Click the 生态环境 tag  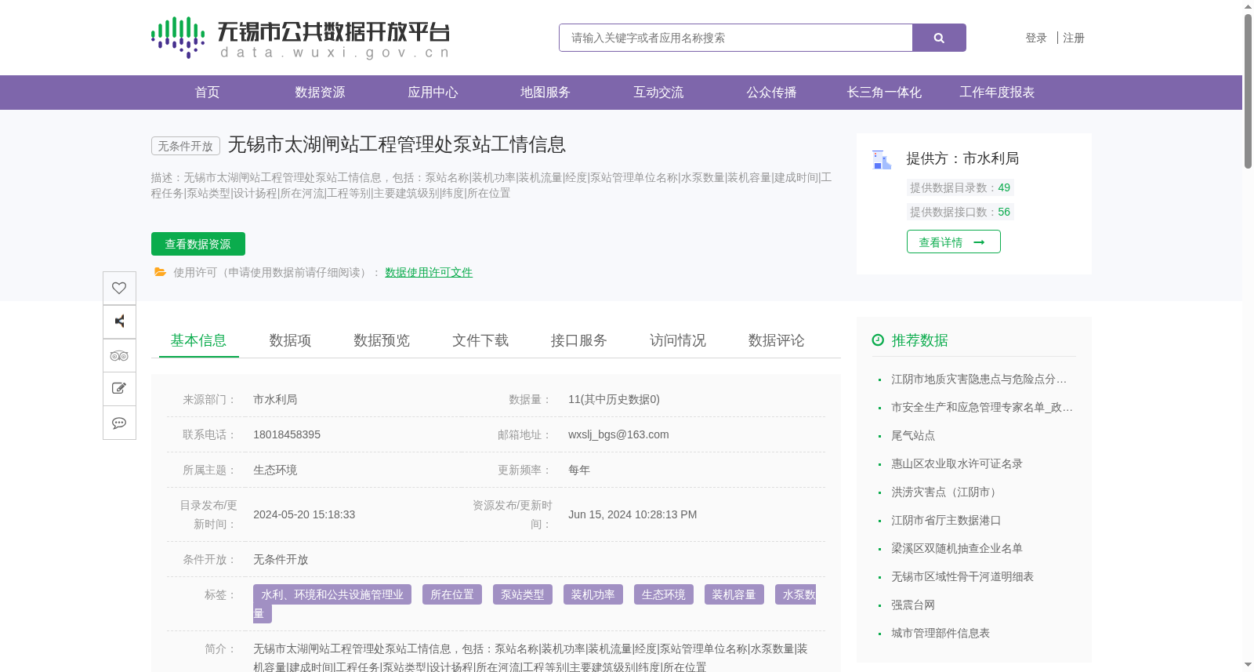(x=664, y=594)
